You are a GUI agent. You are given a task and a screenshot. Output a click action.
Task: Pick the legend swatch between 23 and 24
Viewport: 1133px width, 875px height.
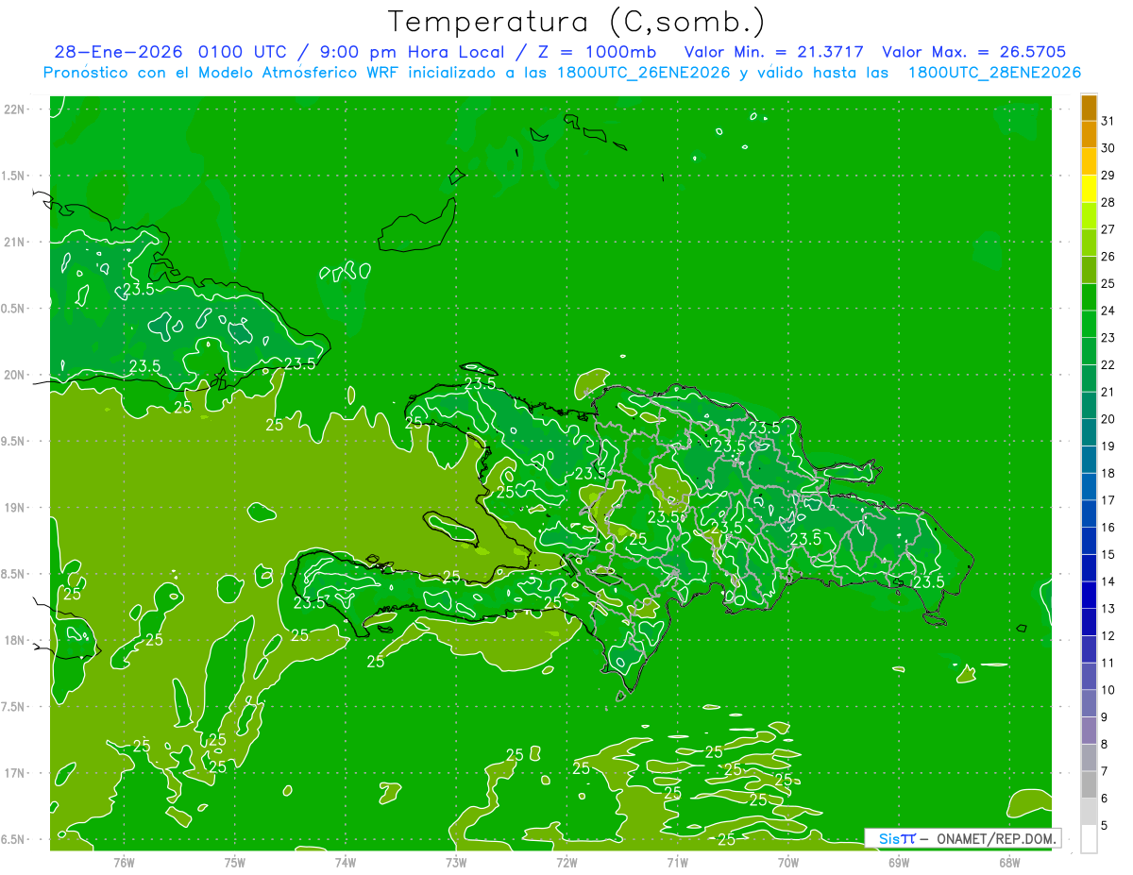[1089, 324]
